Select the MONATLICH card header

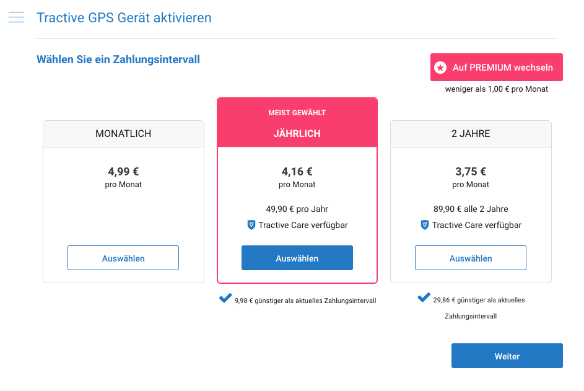[x=123, y=134]
